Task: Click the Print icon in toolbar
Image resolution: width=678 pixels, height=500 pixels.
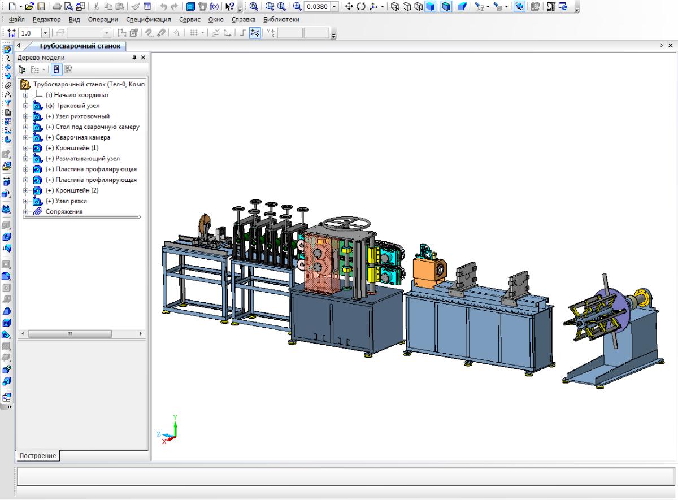Action: coord(58,7)
